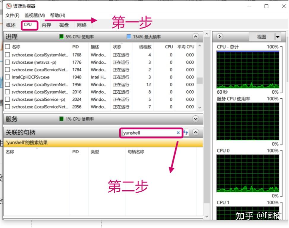The image size is (289, 228).
Task: Switch to the CPU tab
Action: (28, 25)
